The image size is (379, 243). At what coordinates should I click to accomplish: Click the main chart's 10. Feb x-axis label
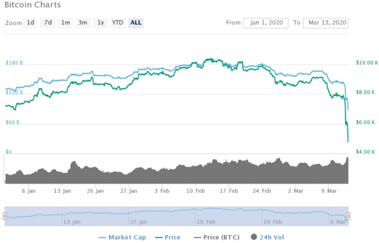(x=195, y=191)
